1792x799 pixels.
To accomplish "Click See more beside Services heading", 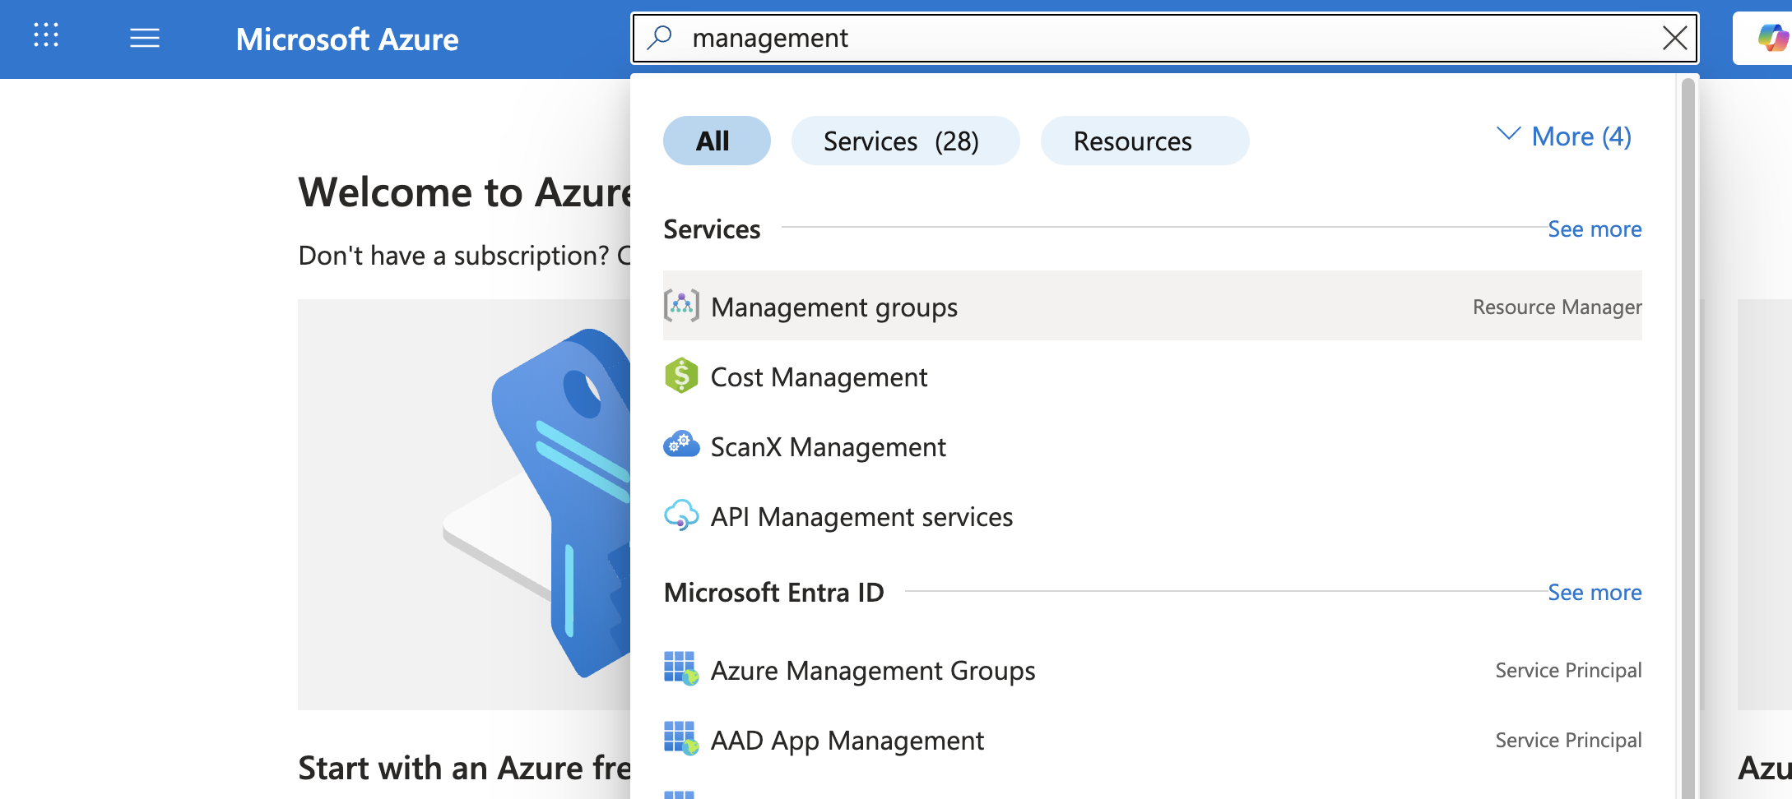I will coord(1594,229).
